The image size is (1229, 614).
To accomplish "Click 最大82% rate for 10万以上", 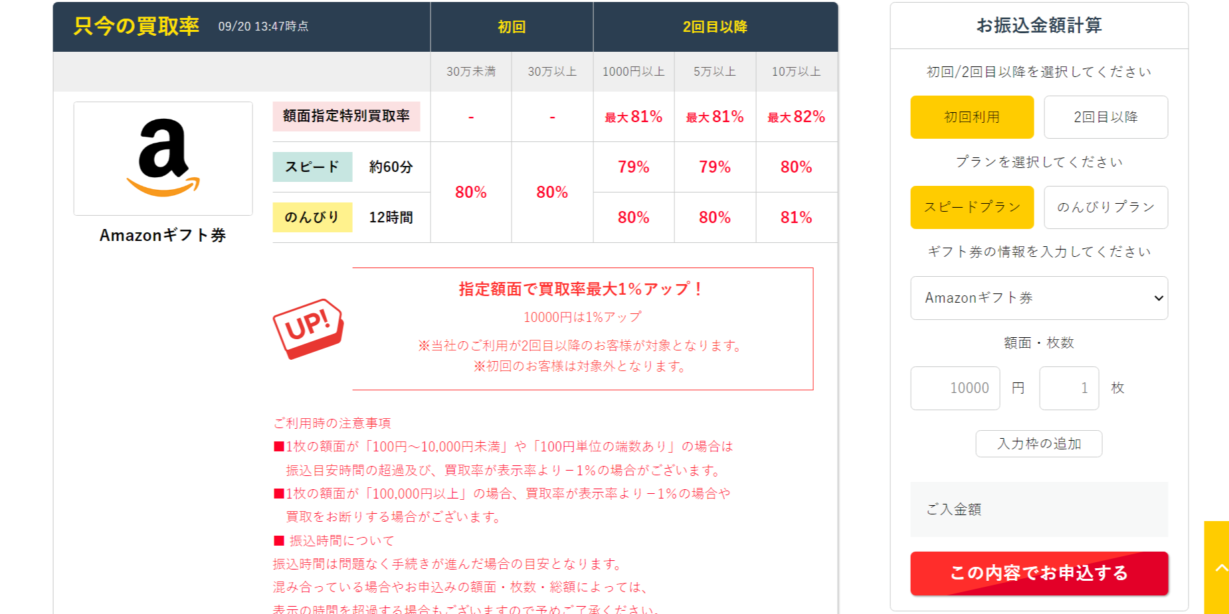I will [796, 117].
